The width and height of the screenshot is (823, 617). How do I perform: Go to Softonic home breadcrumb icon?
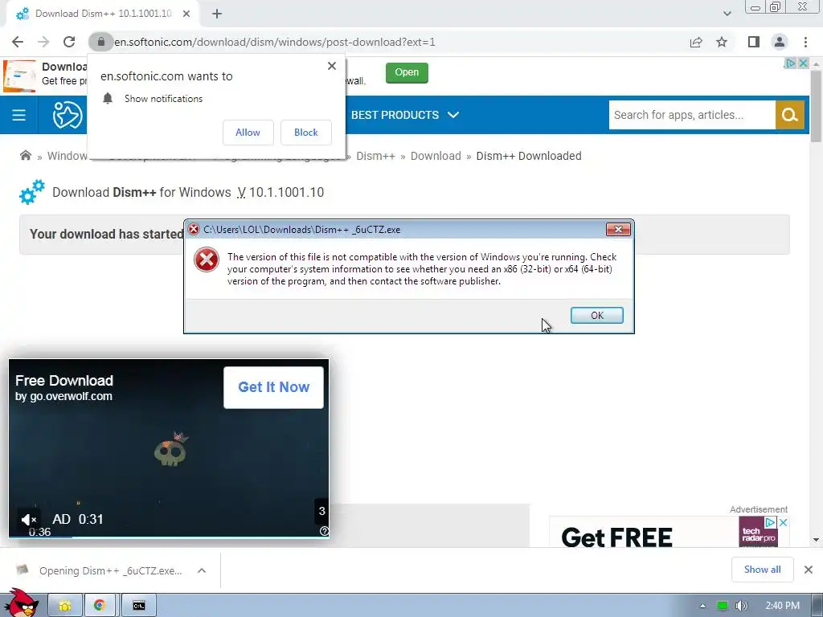click(x=25, y=155)
